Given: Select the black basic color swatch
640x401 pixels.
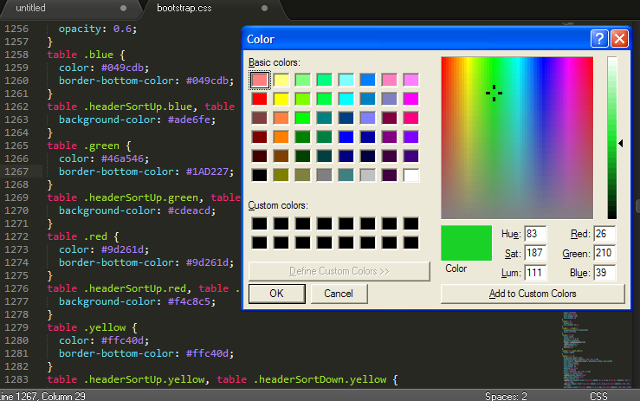Looking at the screenshot, I should 259,175.
